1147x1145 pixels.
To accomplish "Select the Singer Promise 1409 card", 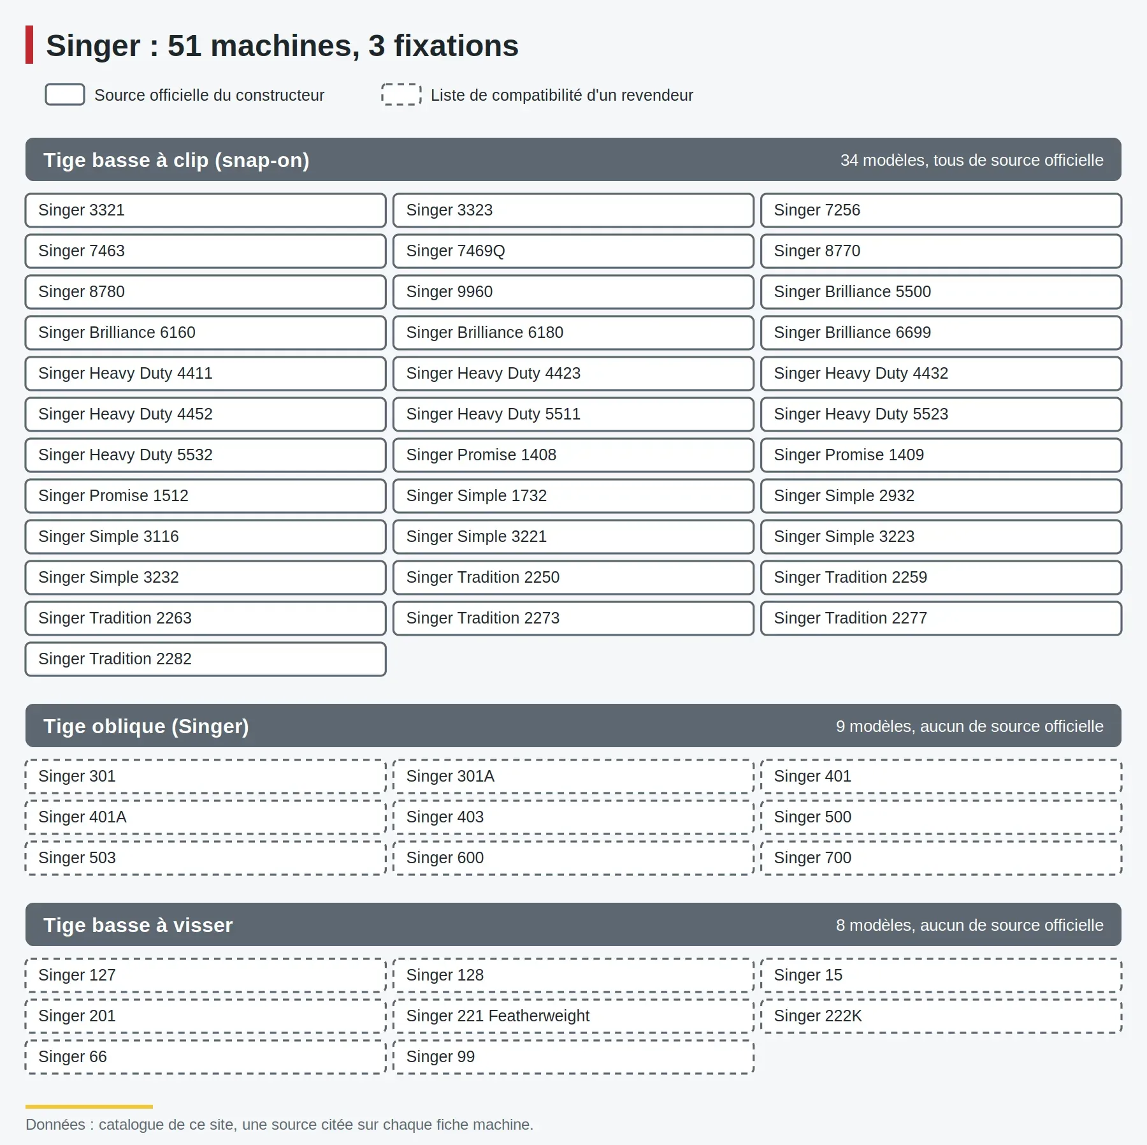I will click(941, 455).
